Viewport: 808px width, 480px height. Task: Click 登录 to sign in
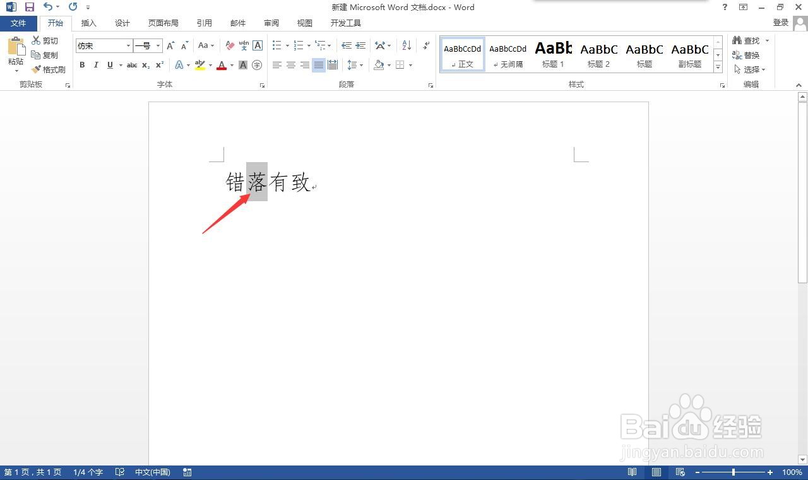click(x=781, y=22)
